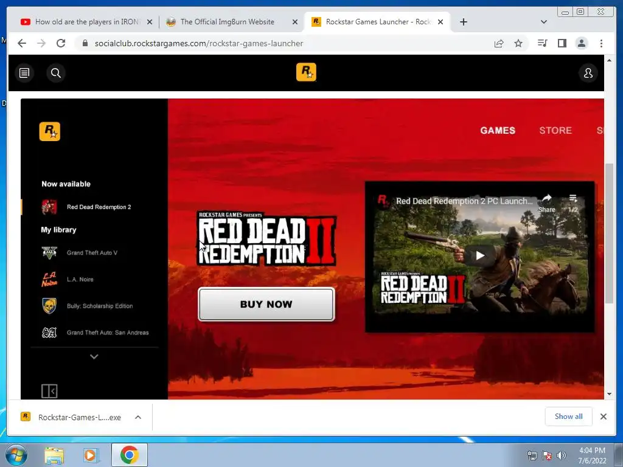Select the Bully Scholarship Edition icon
This screenshot has height=467, width=623.
click(x=49, y=306)
